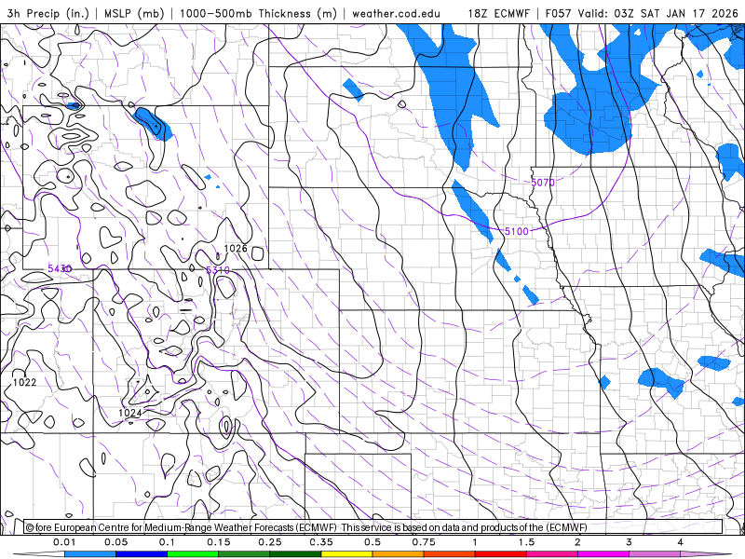The image size is (745, 559).
Task: Click the '3h Precip (in.)' title text
Action: point(48,13)
